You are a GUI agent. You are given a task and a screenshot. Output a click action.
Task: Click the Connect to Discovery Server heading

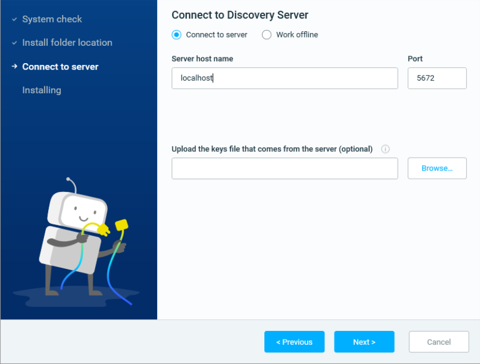point(239,15)
